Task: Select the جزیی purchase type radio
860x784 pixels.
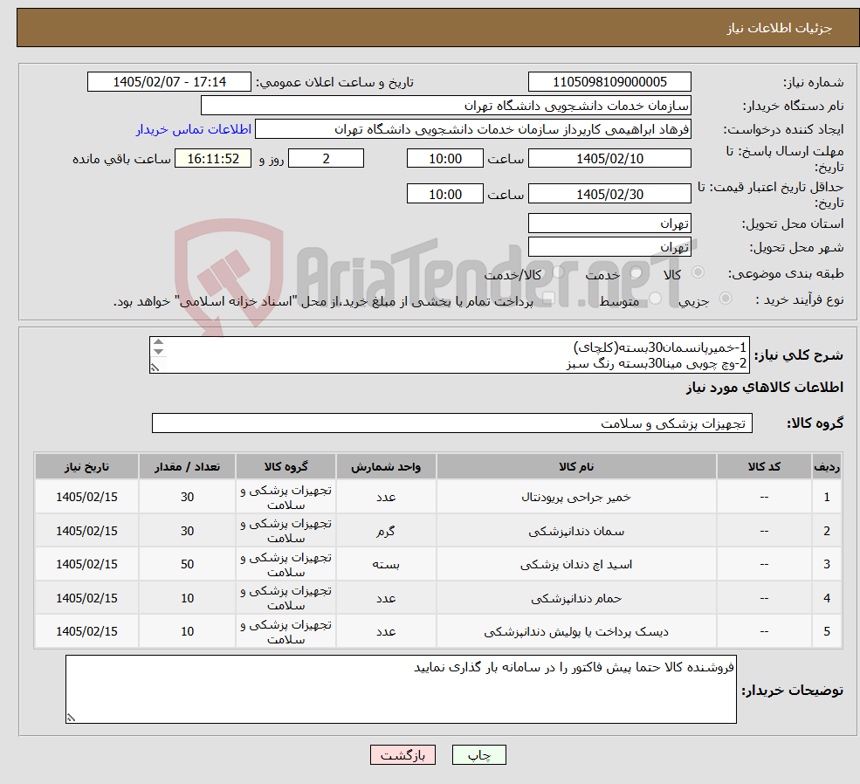Action: pyautogui.click(x=726, y=298)
